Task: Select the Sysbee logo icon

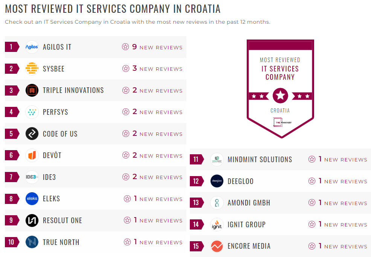Action: point(32,68)
